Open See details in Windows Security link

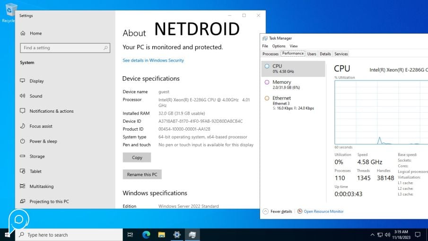point(153,61)
